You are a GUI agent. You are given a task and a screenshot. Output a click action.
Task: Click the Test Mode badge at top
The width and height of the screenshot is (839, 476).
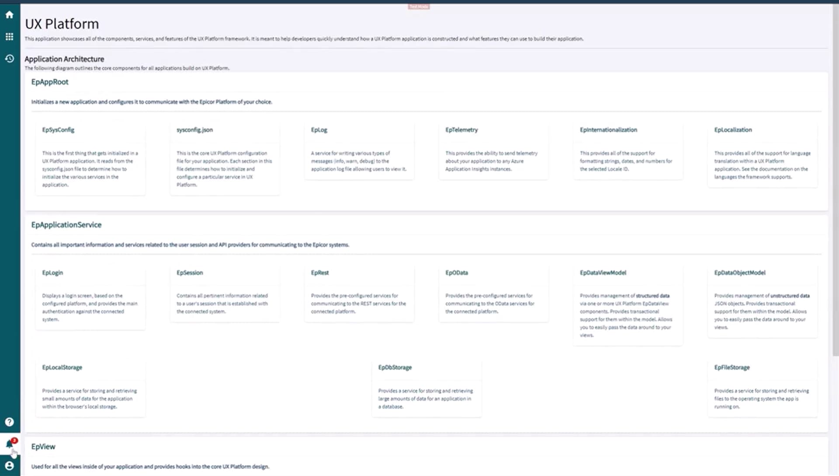[419, 7]
